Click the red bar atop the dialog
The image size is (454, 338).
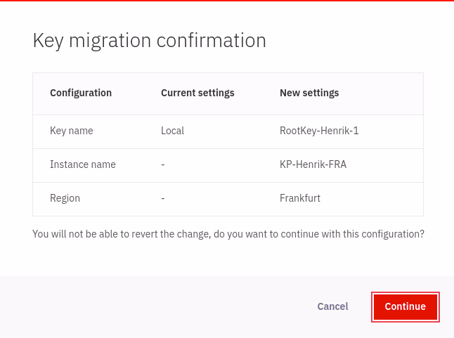point(227,1)
